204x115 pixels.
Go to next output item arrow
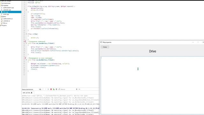pyautogui.click(x=46, y=89)
